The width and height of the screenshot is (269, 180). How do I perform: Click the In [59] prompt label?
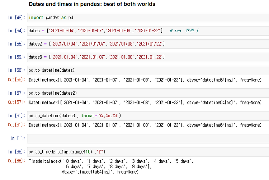pyautogui.click(x=16, y=57)
